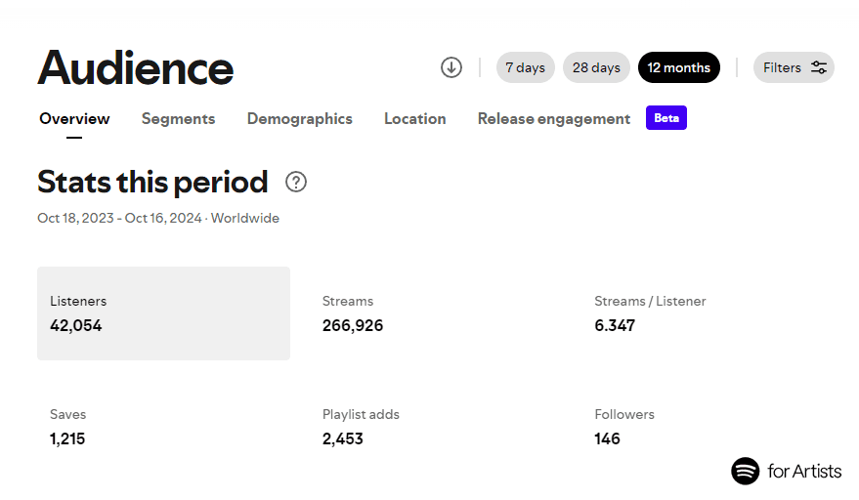Open the Release engagement tab

pyautogui.click(x=553, y=119)
